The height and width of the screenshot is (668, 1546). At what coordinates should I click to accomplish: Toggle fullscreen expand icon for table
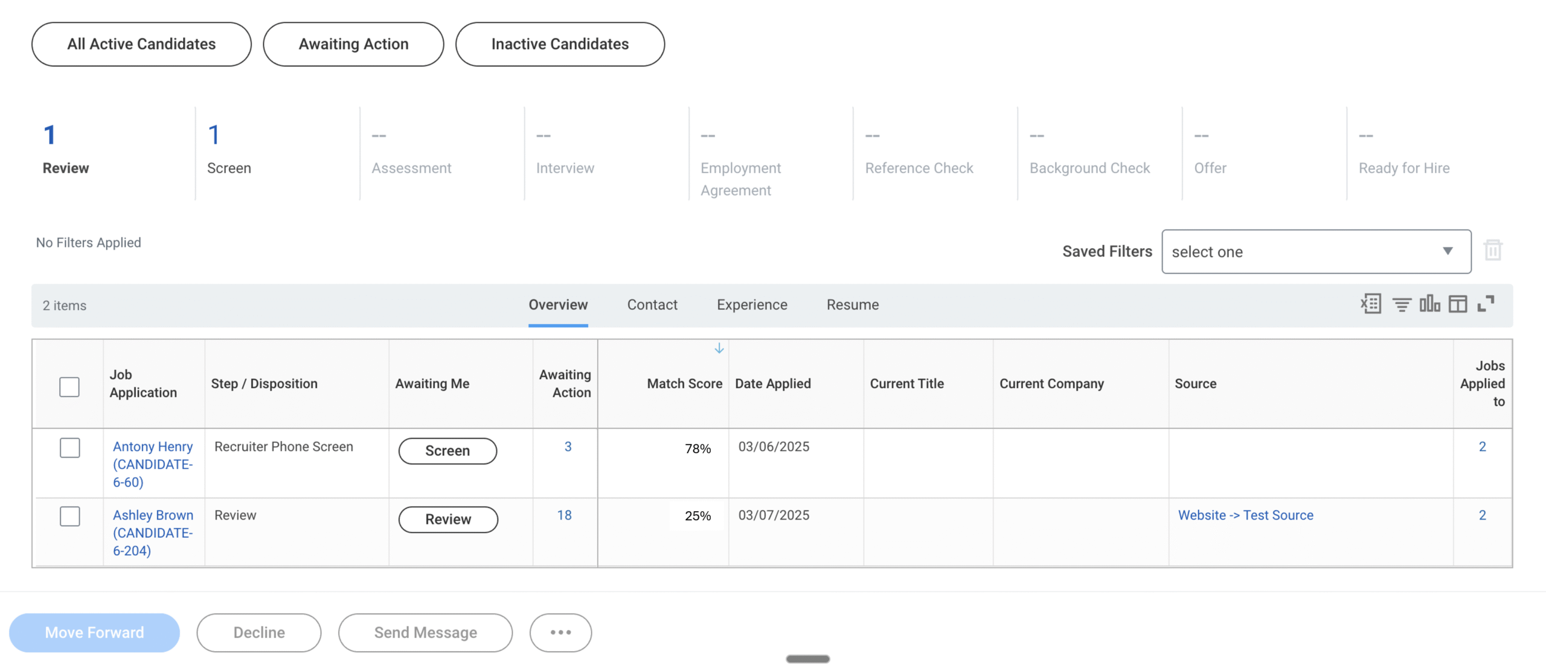pyautogui.click(x=1486, y=304)
